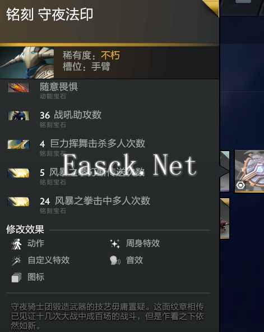Click the speaking head 音效 icon
The width and height of the screenshot is (264, 332).
tap(115, 261)
